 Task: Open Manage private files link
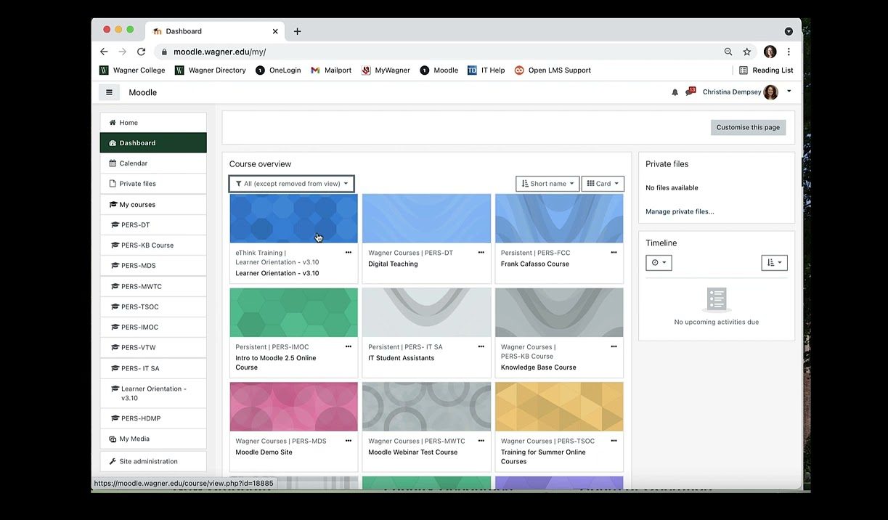tap(680, 211)
